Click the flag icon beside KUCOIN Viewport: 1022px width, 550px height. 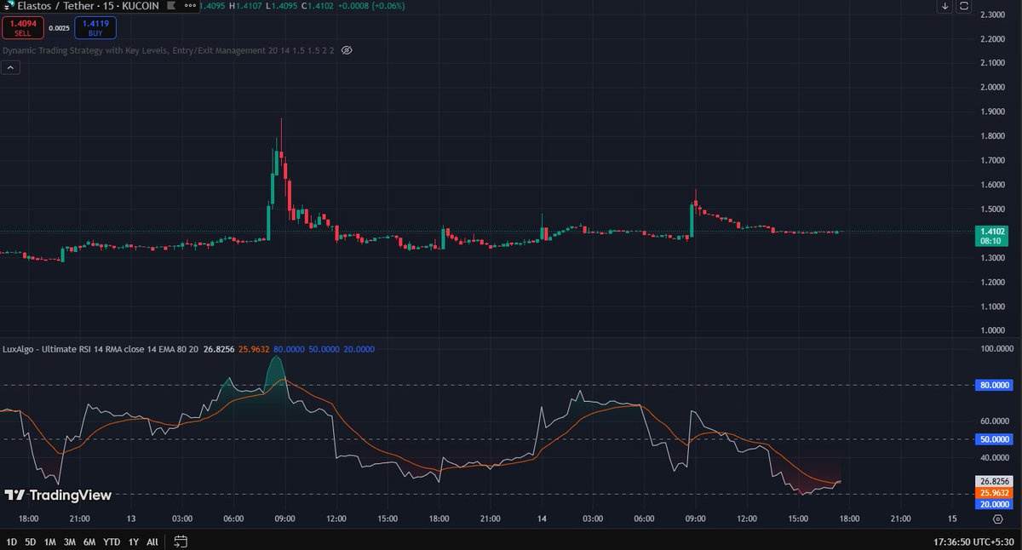tap(171, 5)
